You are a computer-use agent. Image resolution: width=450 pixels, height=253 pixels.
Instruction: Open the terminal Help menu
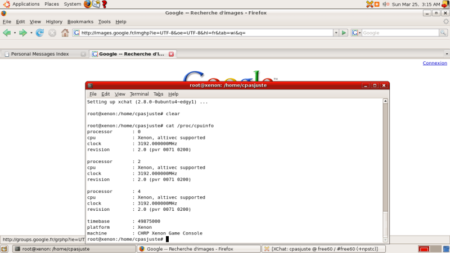(173, 94)
